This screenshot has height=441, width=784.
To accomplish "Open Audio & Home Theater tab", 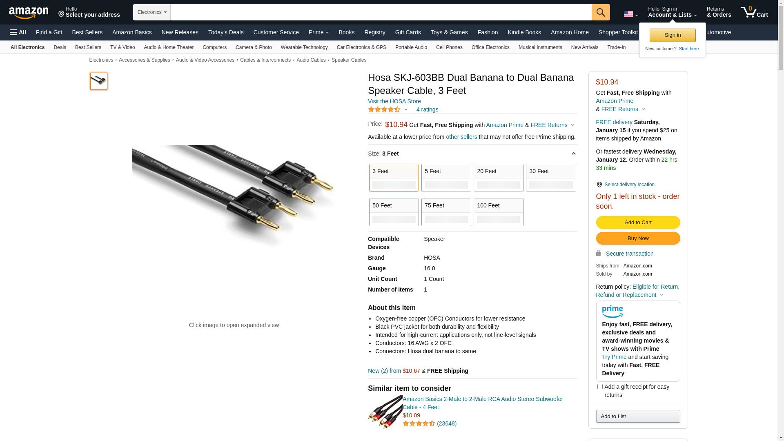I will coord(169,47).
